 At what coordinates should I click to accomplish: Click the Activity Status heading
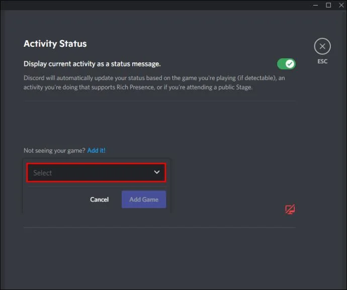click(55, 44)
